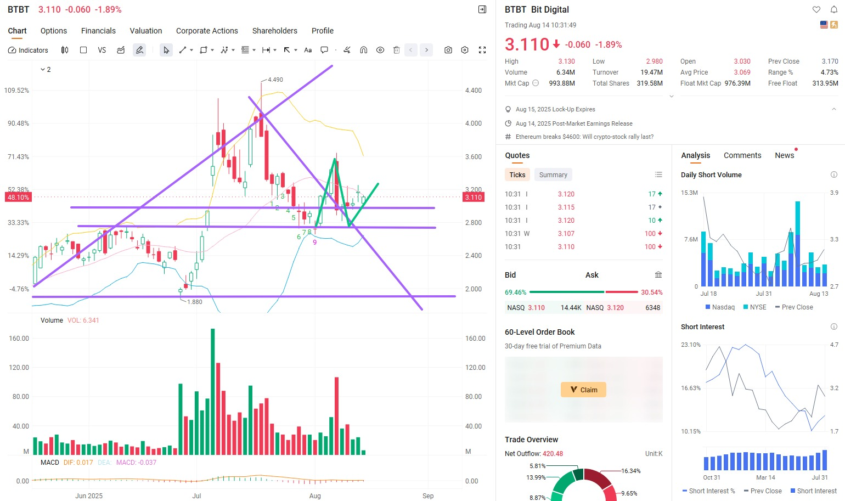Open the Lock-Up Expires event
The height and width of the screenshot is (501, 845).
click(x=555, y=109)
